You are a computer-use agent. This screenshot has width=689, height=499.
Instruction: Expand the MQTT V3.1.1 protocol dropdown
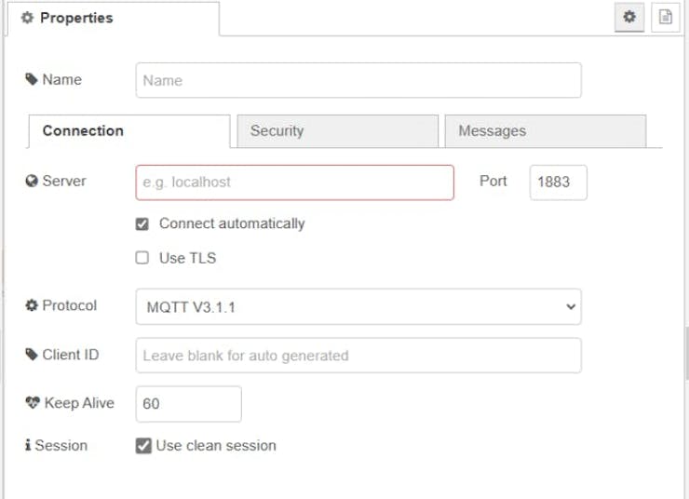(358, 306)
